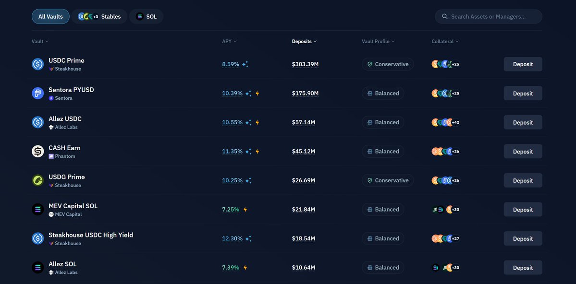Switch to the SOL filter tab

(x=146, y=17)
